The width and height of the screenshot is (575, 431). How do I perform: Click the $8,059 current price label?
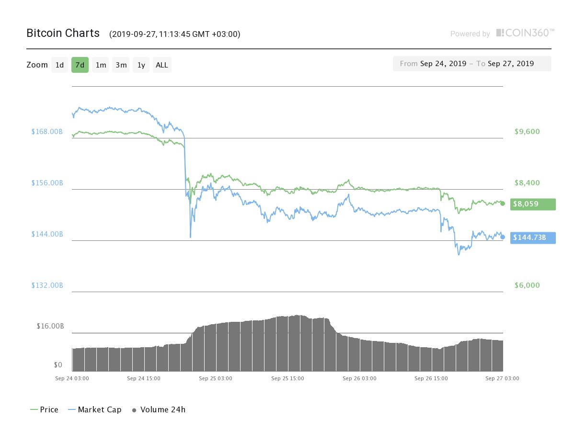(x=533, y=204)
